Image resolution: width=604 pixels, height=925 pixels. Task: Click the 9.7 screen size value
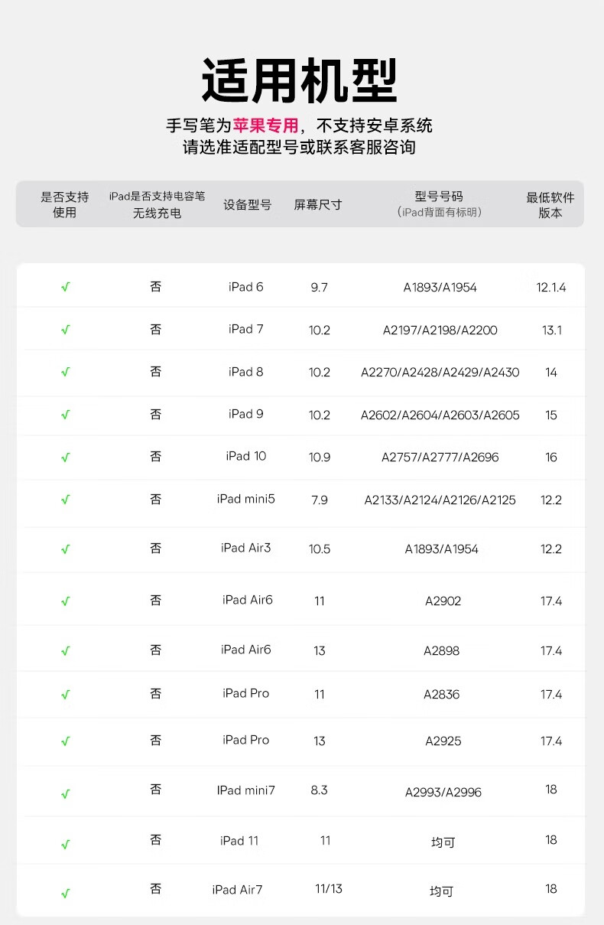click(319, 288)
